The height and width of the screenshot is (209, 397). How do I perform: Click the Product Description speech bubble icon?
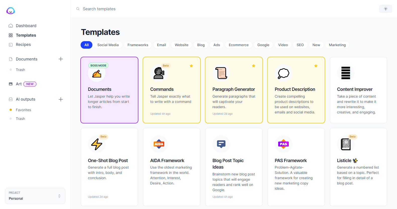tap(283, 73)
